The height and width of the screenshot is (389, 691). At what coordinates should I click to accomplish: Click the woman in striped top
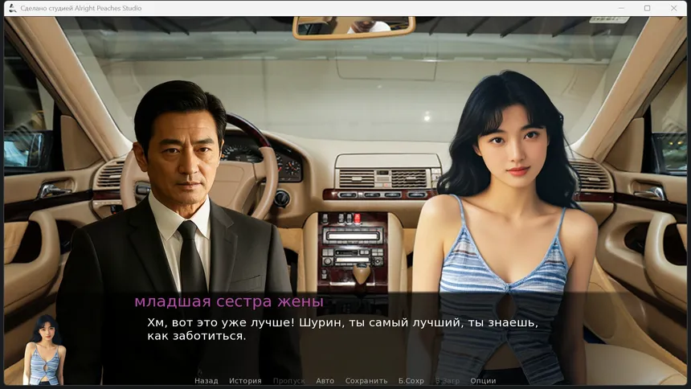[507, 229]
